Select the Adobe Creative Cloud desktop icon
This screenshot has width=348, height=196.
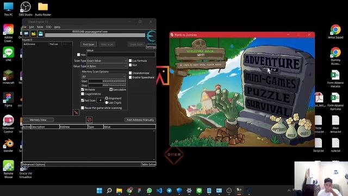click(x=9, y=33)
